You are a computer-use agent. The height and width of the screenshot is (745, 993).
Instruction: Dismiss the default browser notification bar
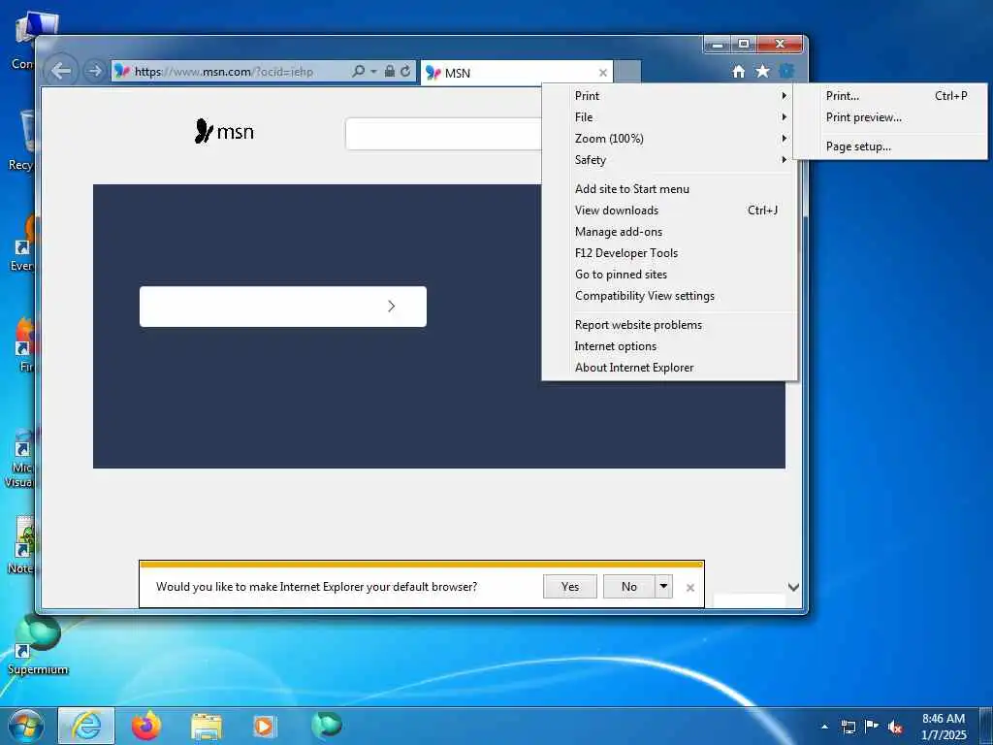tap(690, 588)
